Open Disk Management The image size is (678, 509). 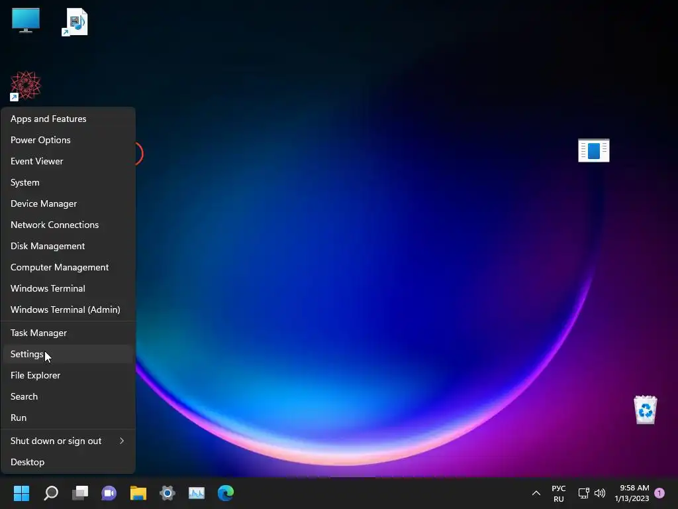coord(68,246)
